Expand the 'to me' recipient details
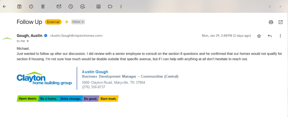Viewport: 288px width, 117px height. tap(28, 41)
